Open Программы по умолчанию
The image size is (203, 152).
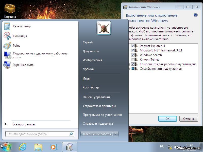(x=102, y=115)
